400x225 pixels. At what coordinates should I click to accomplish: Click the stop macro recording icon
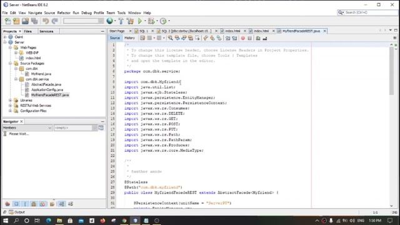pyautogui.click(x=250, y=38)
